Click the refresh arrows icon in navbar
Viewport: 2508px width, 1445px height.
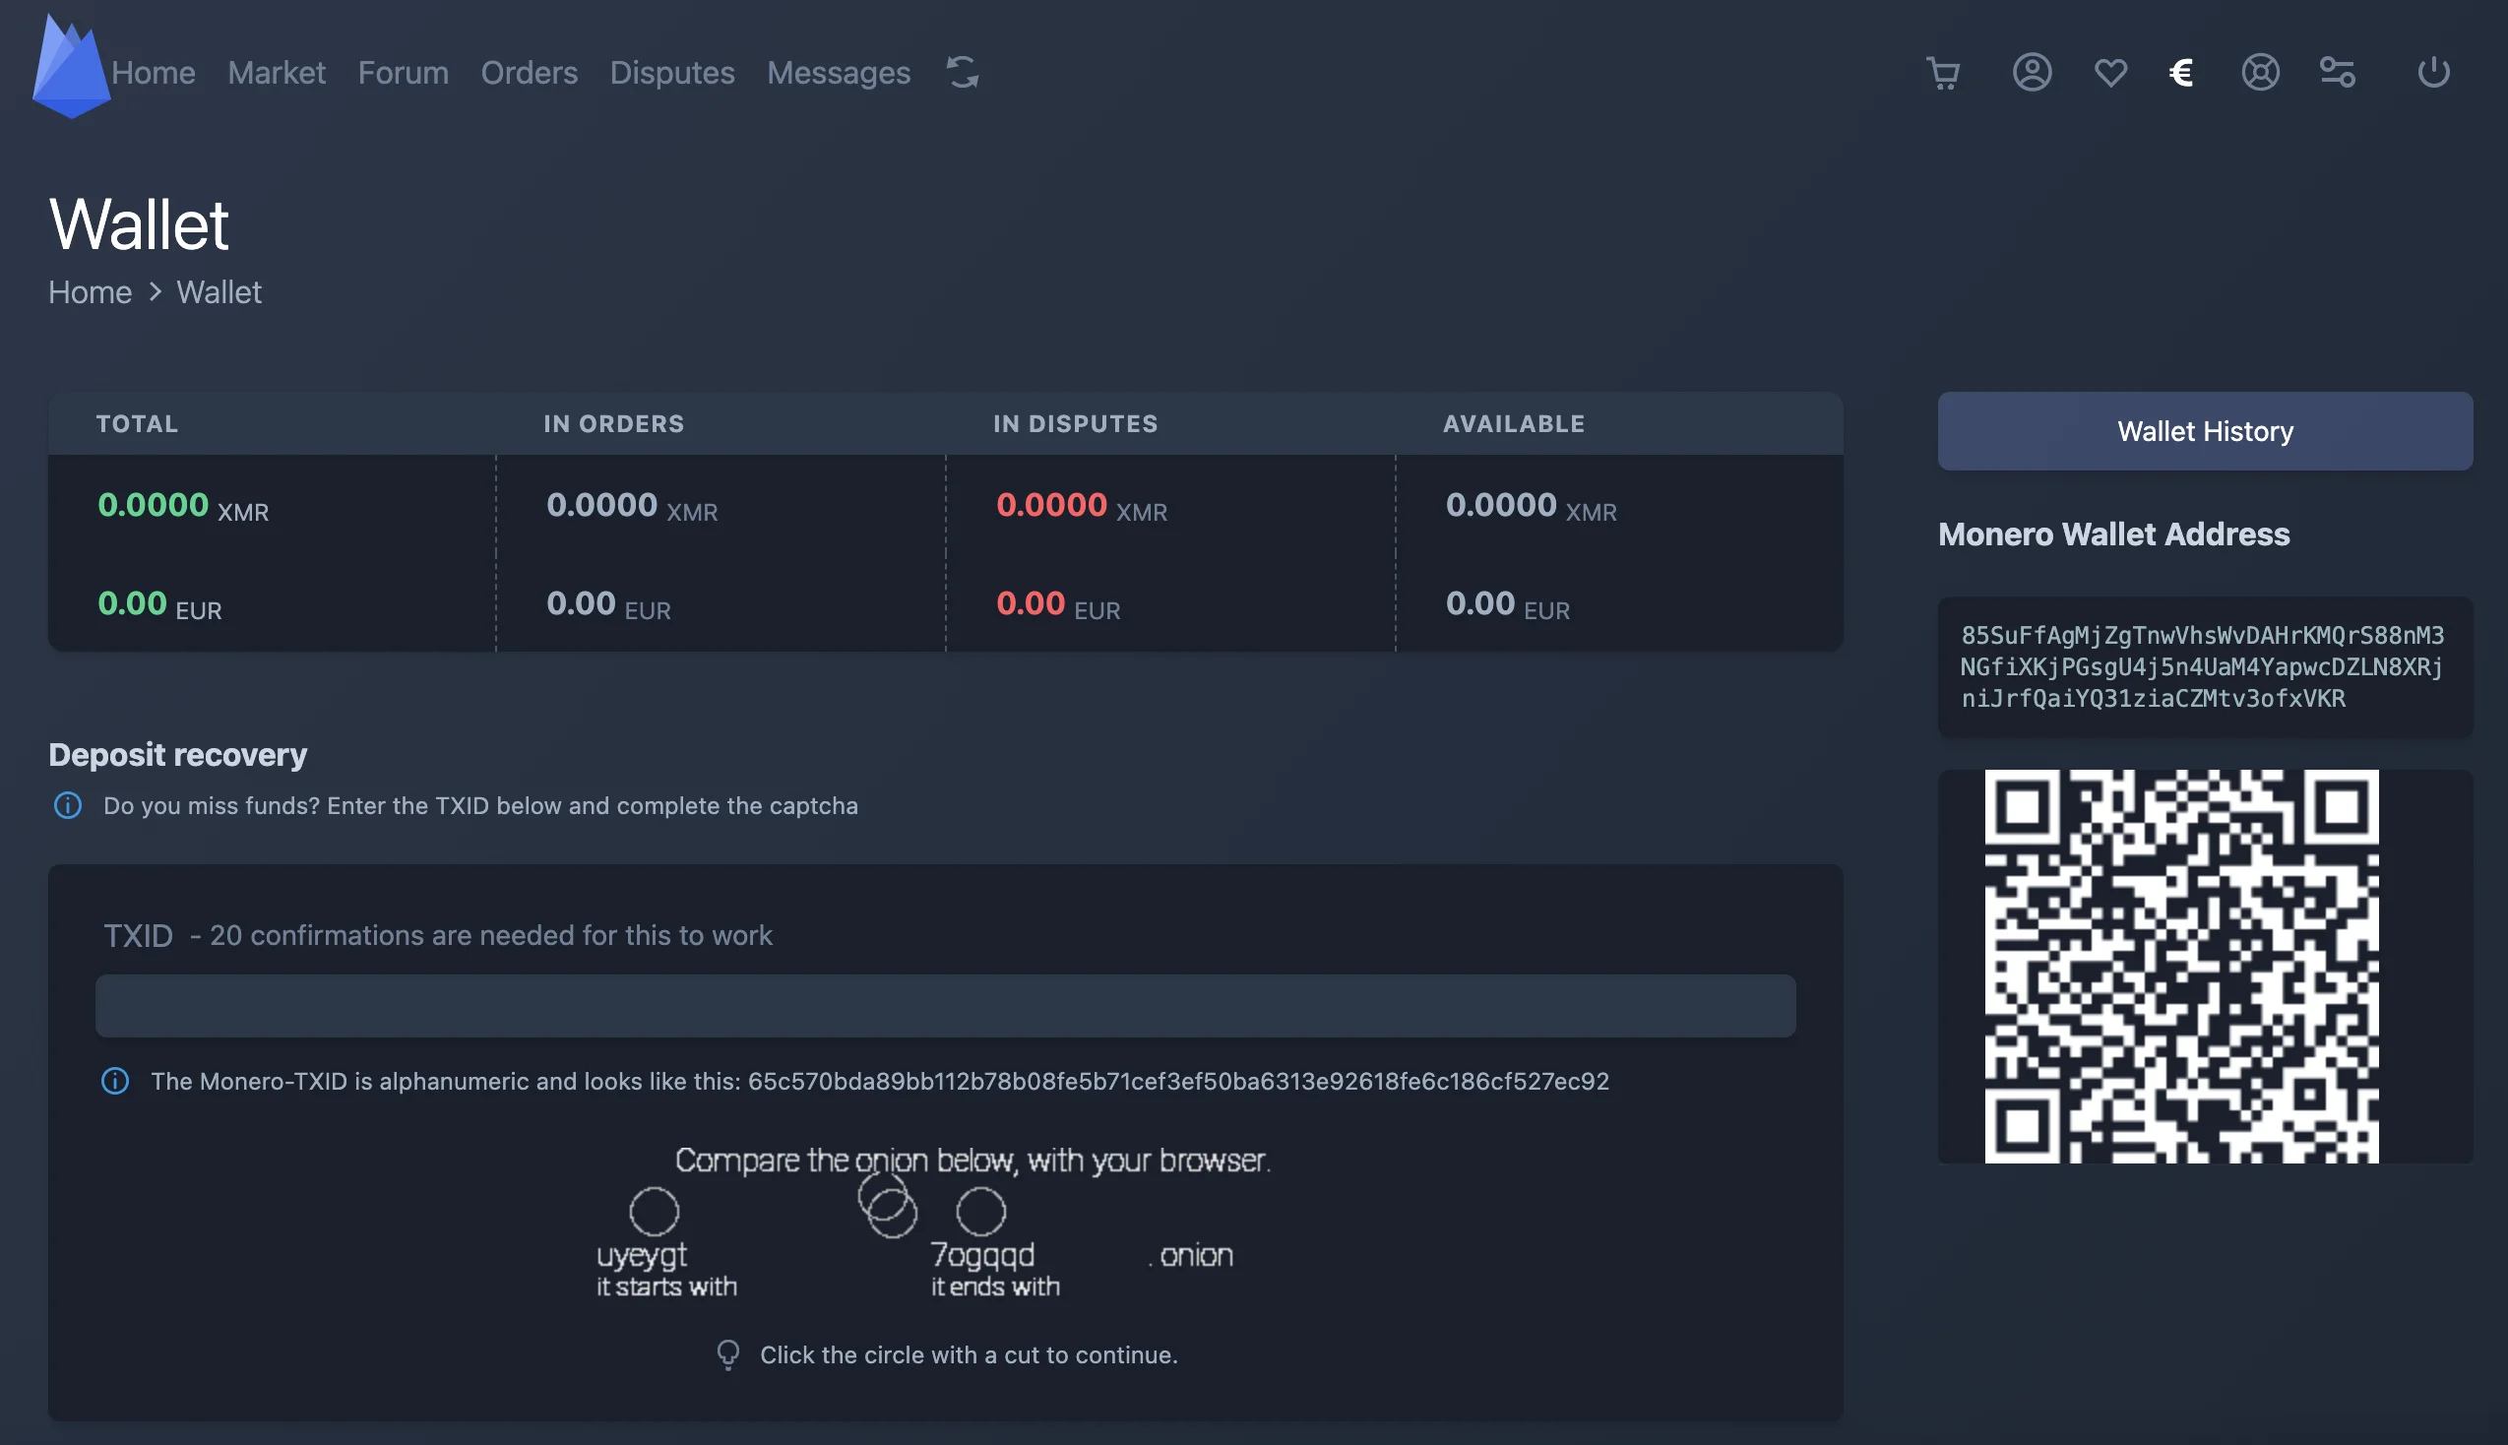(963, 73)
